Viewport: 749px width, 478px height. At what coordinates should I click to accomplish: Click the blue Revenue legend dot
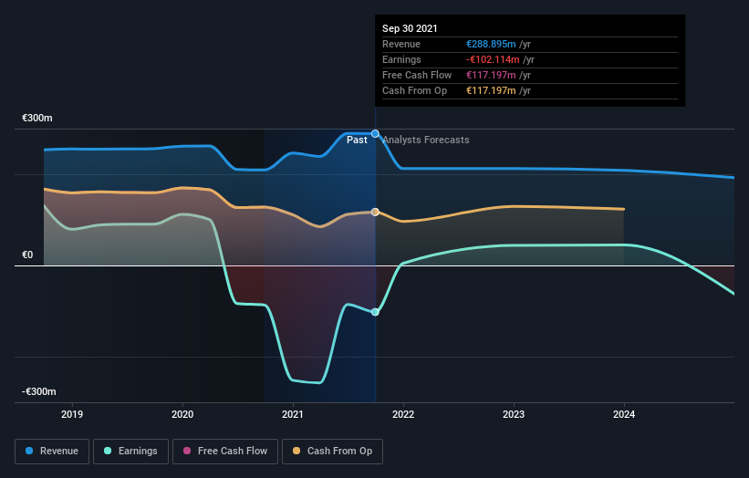click(29, 451)
